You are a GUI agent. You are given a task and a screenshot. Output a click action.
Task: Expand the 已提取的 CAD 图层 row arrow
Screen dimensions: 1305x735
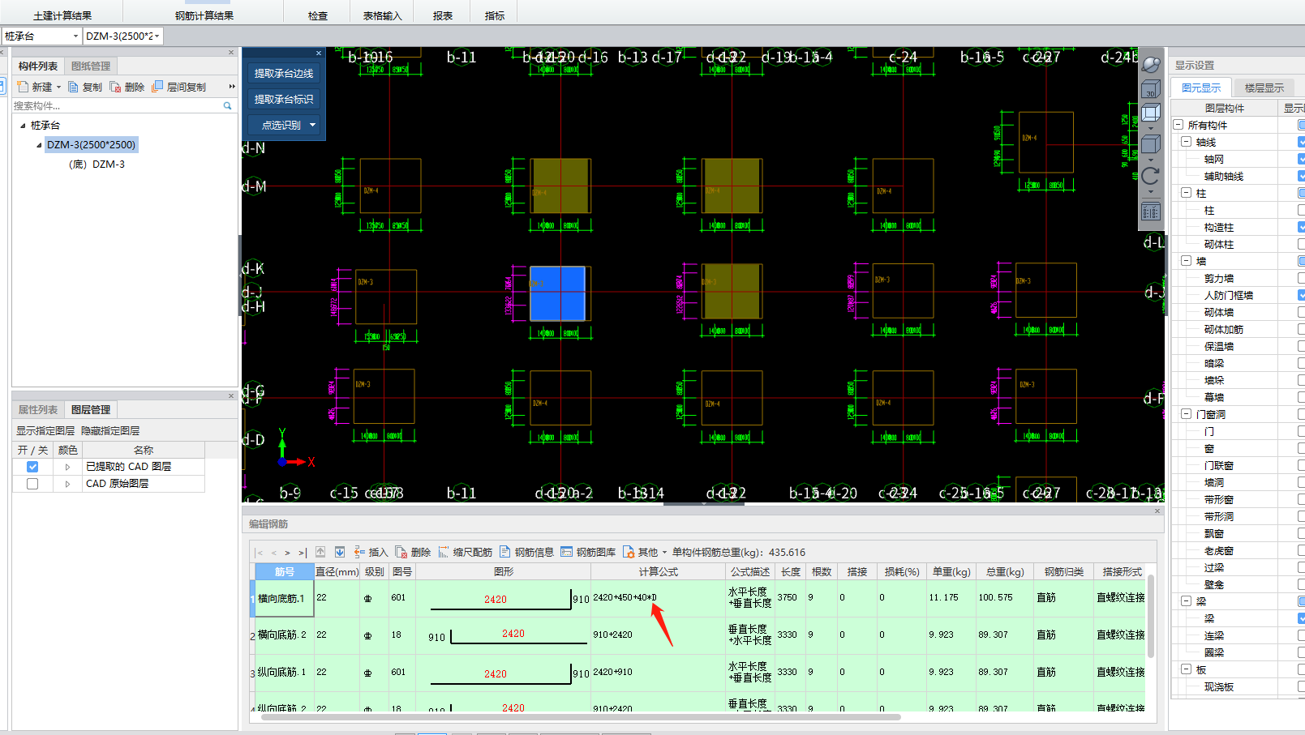coord(67,467)
